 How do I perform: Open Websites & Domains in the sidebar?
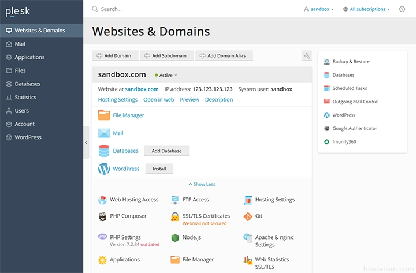pyautogui.click(x=42, y=31)
